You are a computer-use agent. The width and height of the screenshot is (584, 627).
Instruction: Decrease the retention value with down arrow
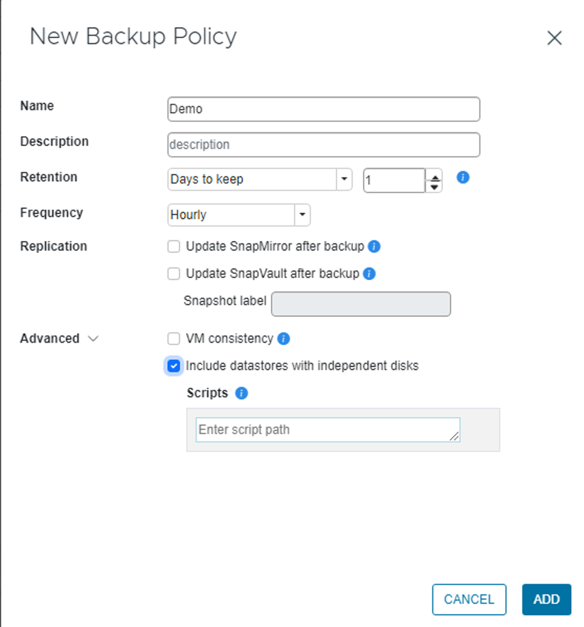click(x=434, y=186)
